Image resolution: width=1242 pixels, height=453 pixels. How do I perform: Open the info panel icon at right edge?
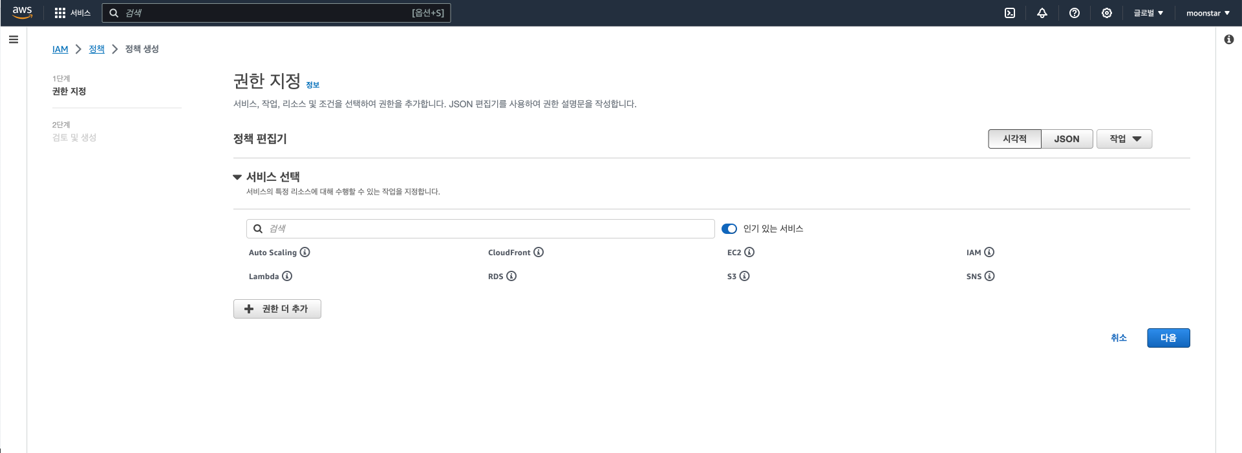point(1229,39)
